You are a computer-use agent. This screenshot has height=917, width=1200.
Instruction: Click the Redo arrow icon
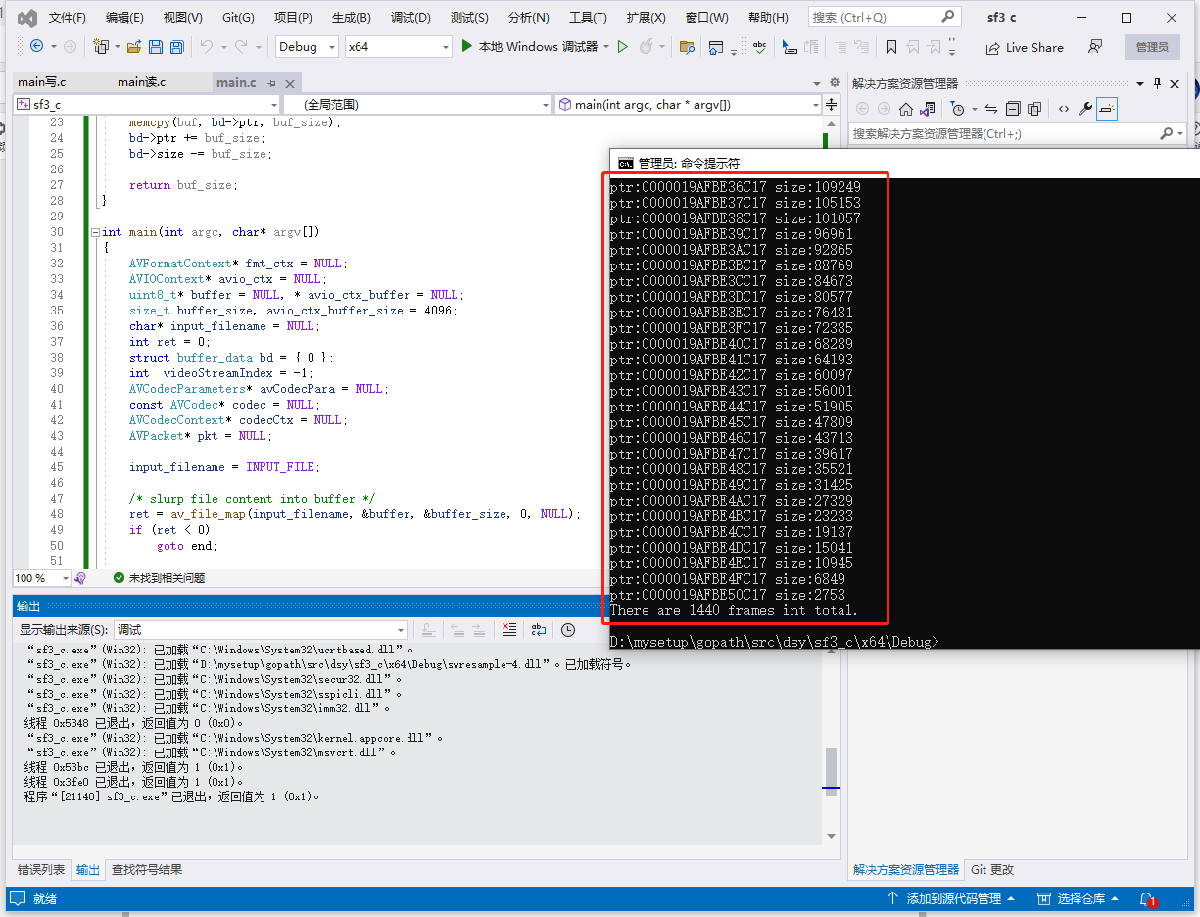pyautogui.click(x=243, y=46)
